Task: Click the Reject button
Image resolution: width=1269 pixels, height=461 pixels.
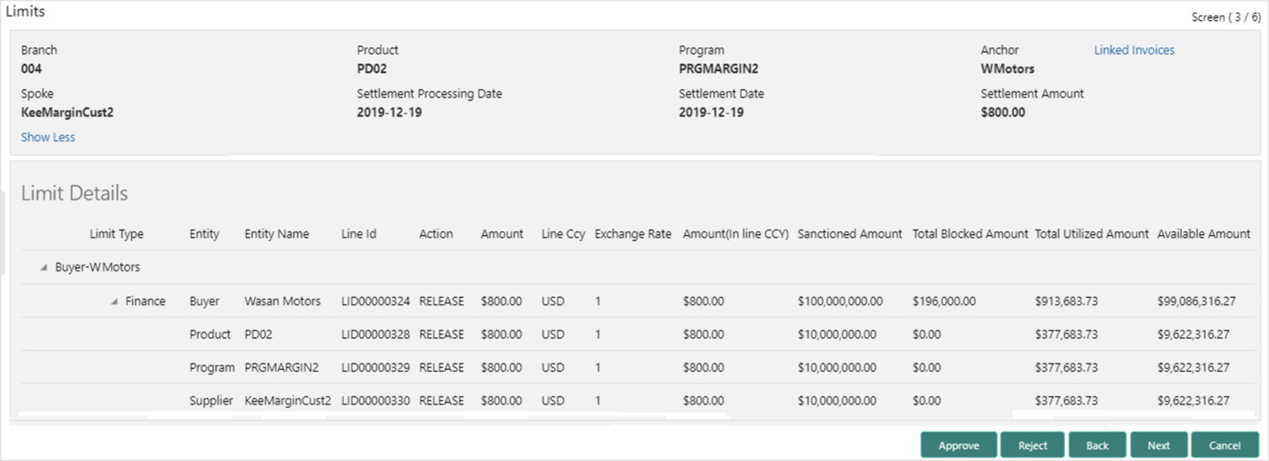Action: 1032,445
